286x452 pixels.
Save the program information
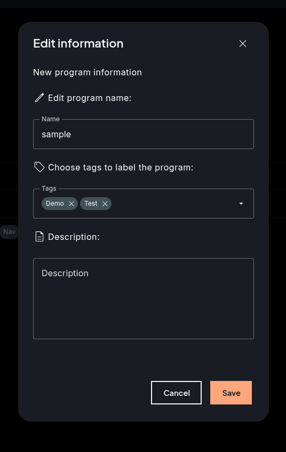(231, 393)
